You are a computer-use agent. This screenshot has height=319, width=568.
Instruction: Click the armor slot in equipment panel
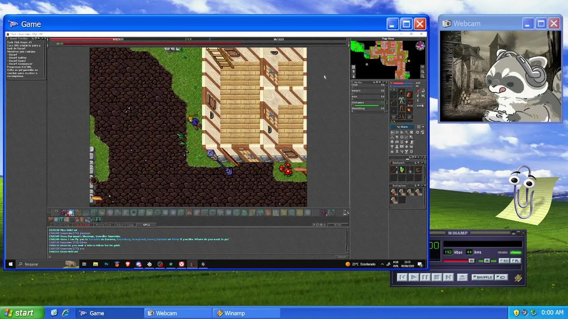click(x=402, y=100)
